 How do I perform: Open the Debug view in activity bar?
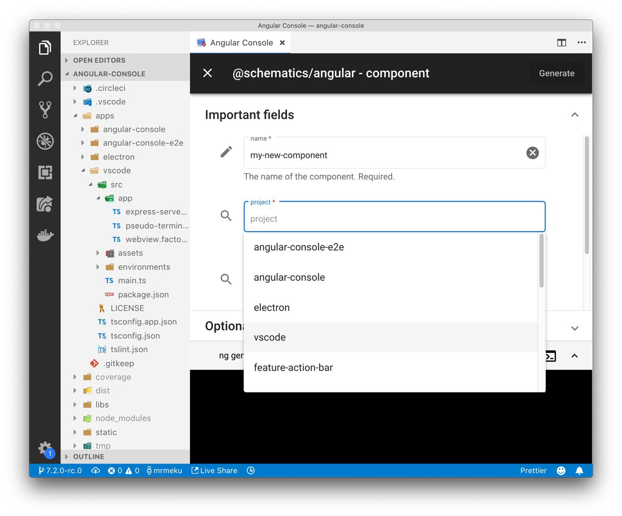point(45,141)
